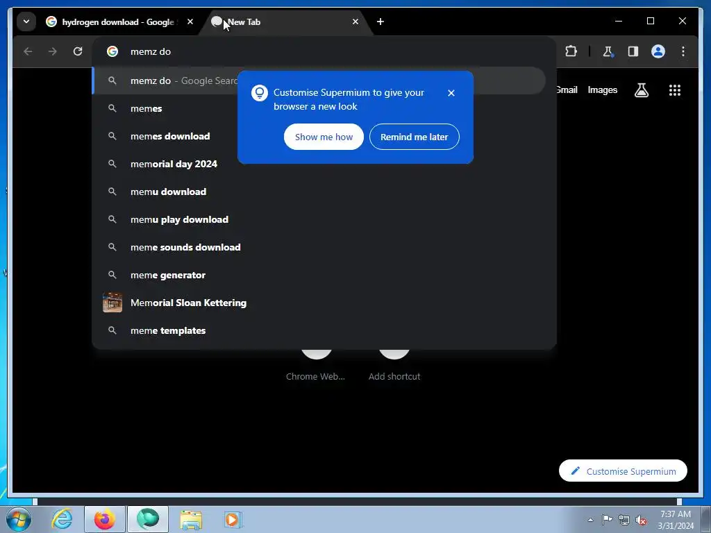Close the New Tab tab
The width and height of the screenshot is (711, 533).
[355, 22]
